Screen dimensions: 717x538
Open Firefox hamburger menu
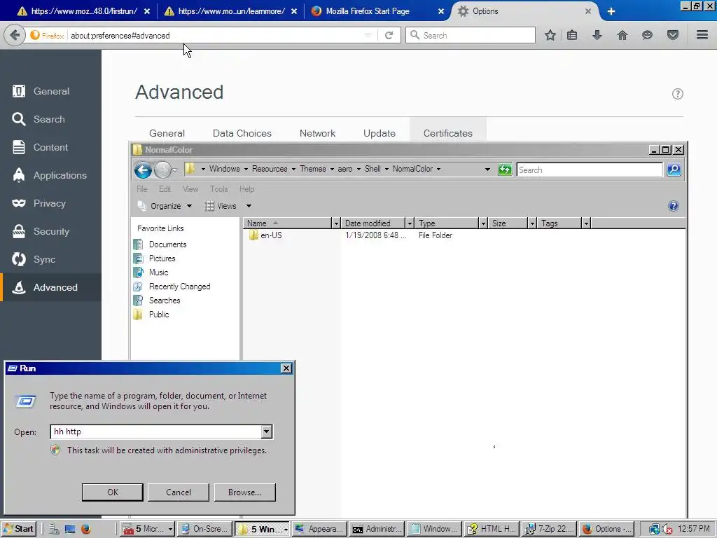pos(702,35)
